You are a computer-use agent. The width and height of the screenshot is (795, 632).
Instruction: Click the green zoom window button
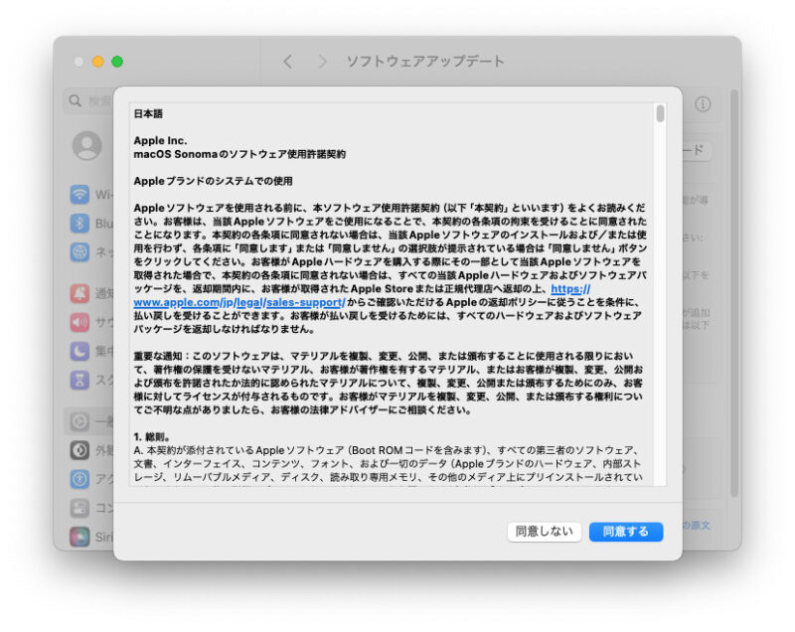(x=117, y=62)
